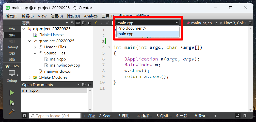Open the project tree filter funnel icon
The height and width of the screenshot is (122, 256).
[x=72, y=23]
